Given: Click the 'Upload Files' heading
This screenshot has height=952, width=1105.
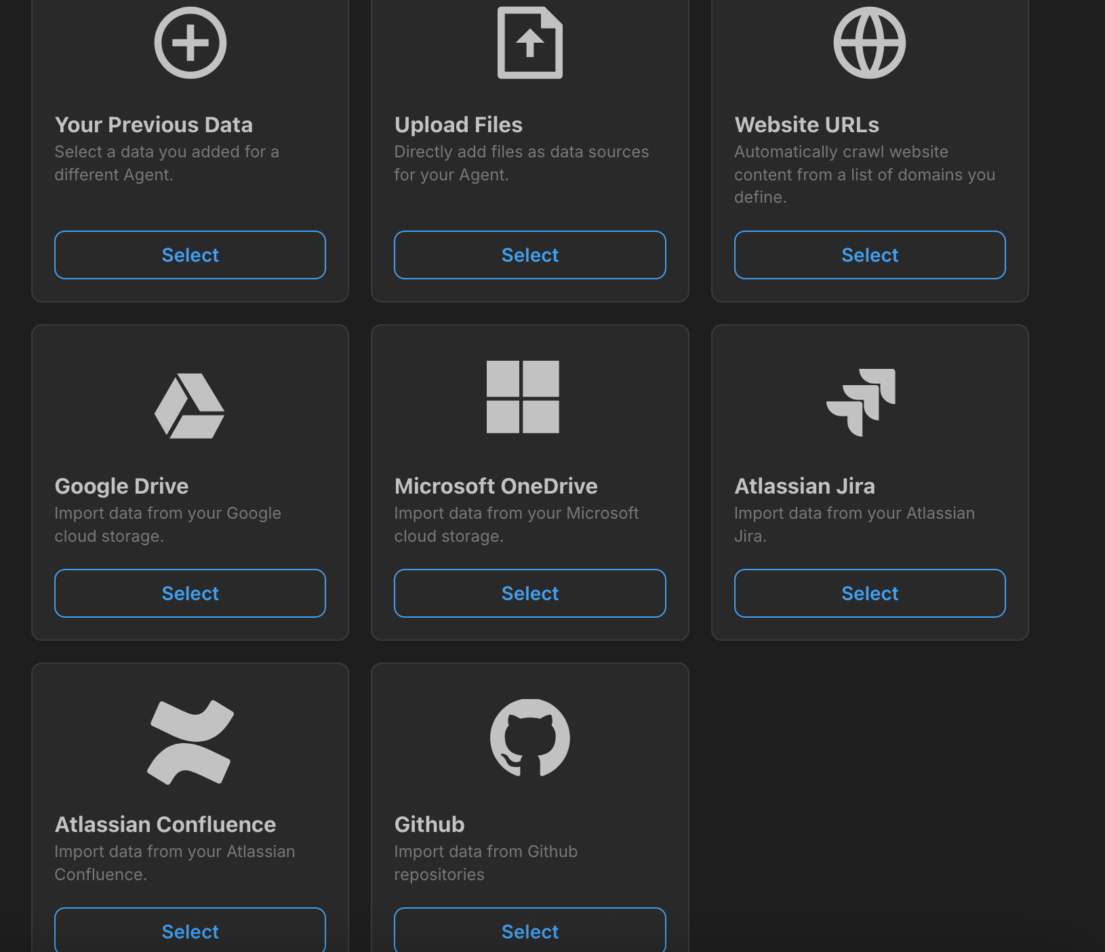Looking at the screenshot, I should (458, 125).
